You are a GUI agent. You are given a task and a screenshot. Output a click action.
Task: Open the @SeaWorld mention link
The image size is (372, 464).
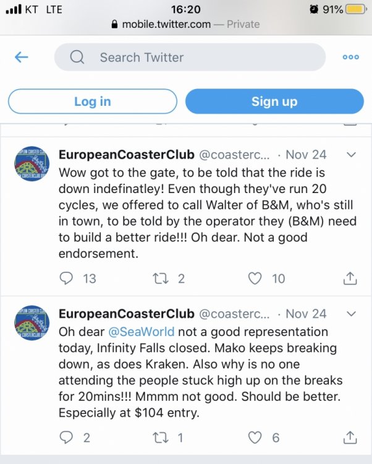[143, 332]
